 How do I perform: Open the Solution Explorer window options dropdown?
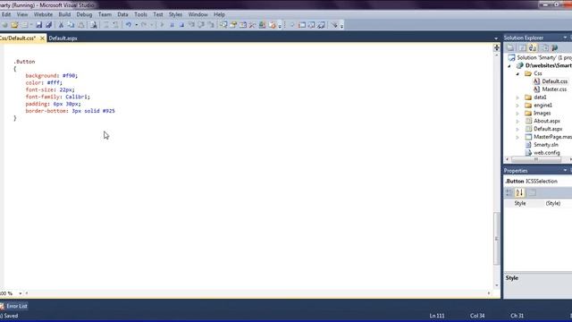pyautogui.click(x=565, y=38)
